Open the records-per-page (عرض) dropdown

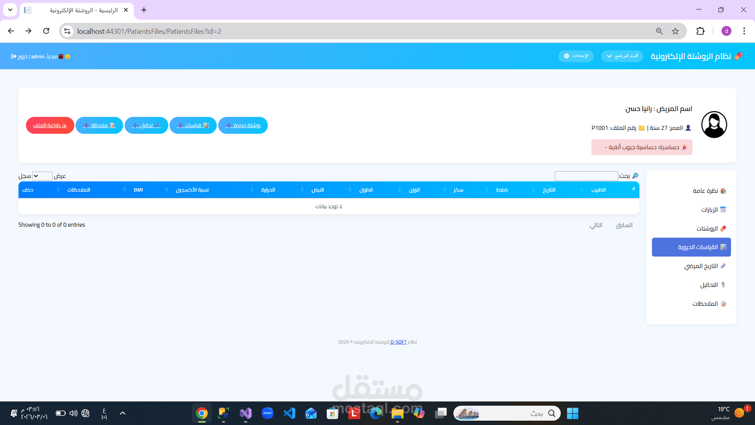point(42,176)
